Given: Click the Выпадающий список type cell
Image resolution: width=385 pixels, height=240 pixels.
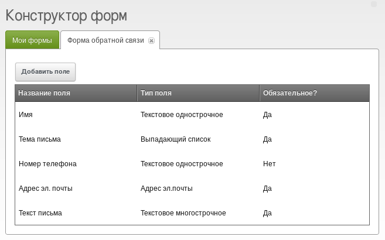Looking at the screenshot, I should [176, 139].
